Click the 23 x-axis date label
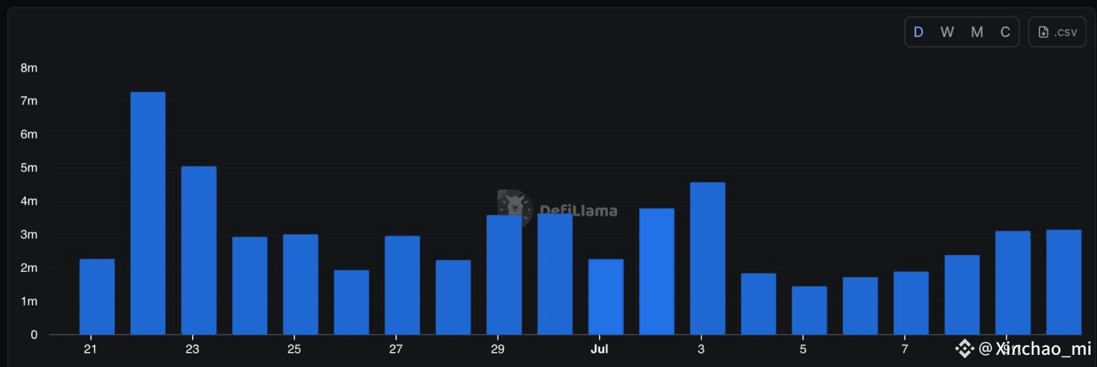 (x=192, y=349)
